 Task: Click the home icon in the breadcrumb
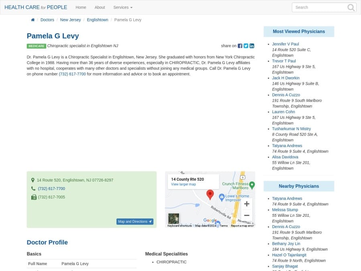pyautogui.click(x=32, y=19)
